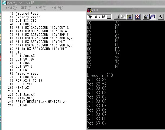Click line "40 OUT $83,3"
This screenshot has width=165, height=130.
pos(21,24)
